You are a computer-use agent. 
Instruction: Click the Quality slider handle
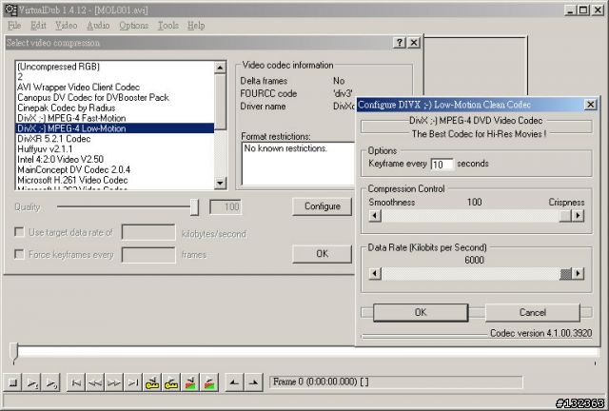(194, 207)
